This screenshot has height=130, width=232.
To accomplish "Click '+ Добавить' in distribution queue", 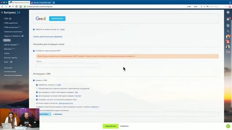I will 58,114.
